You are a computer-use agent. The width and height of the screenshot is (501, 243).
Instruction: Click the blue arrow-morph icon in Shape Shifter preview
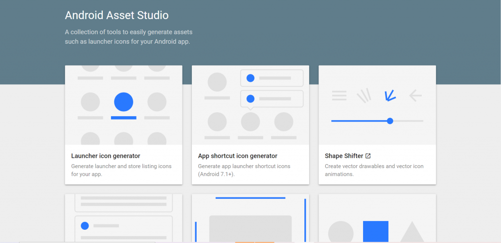[390, 95]
